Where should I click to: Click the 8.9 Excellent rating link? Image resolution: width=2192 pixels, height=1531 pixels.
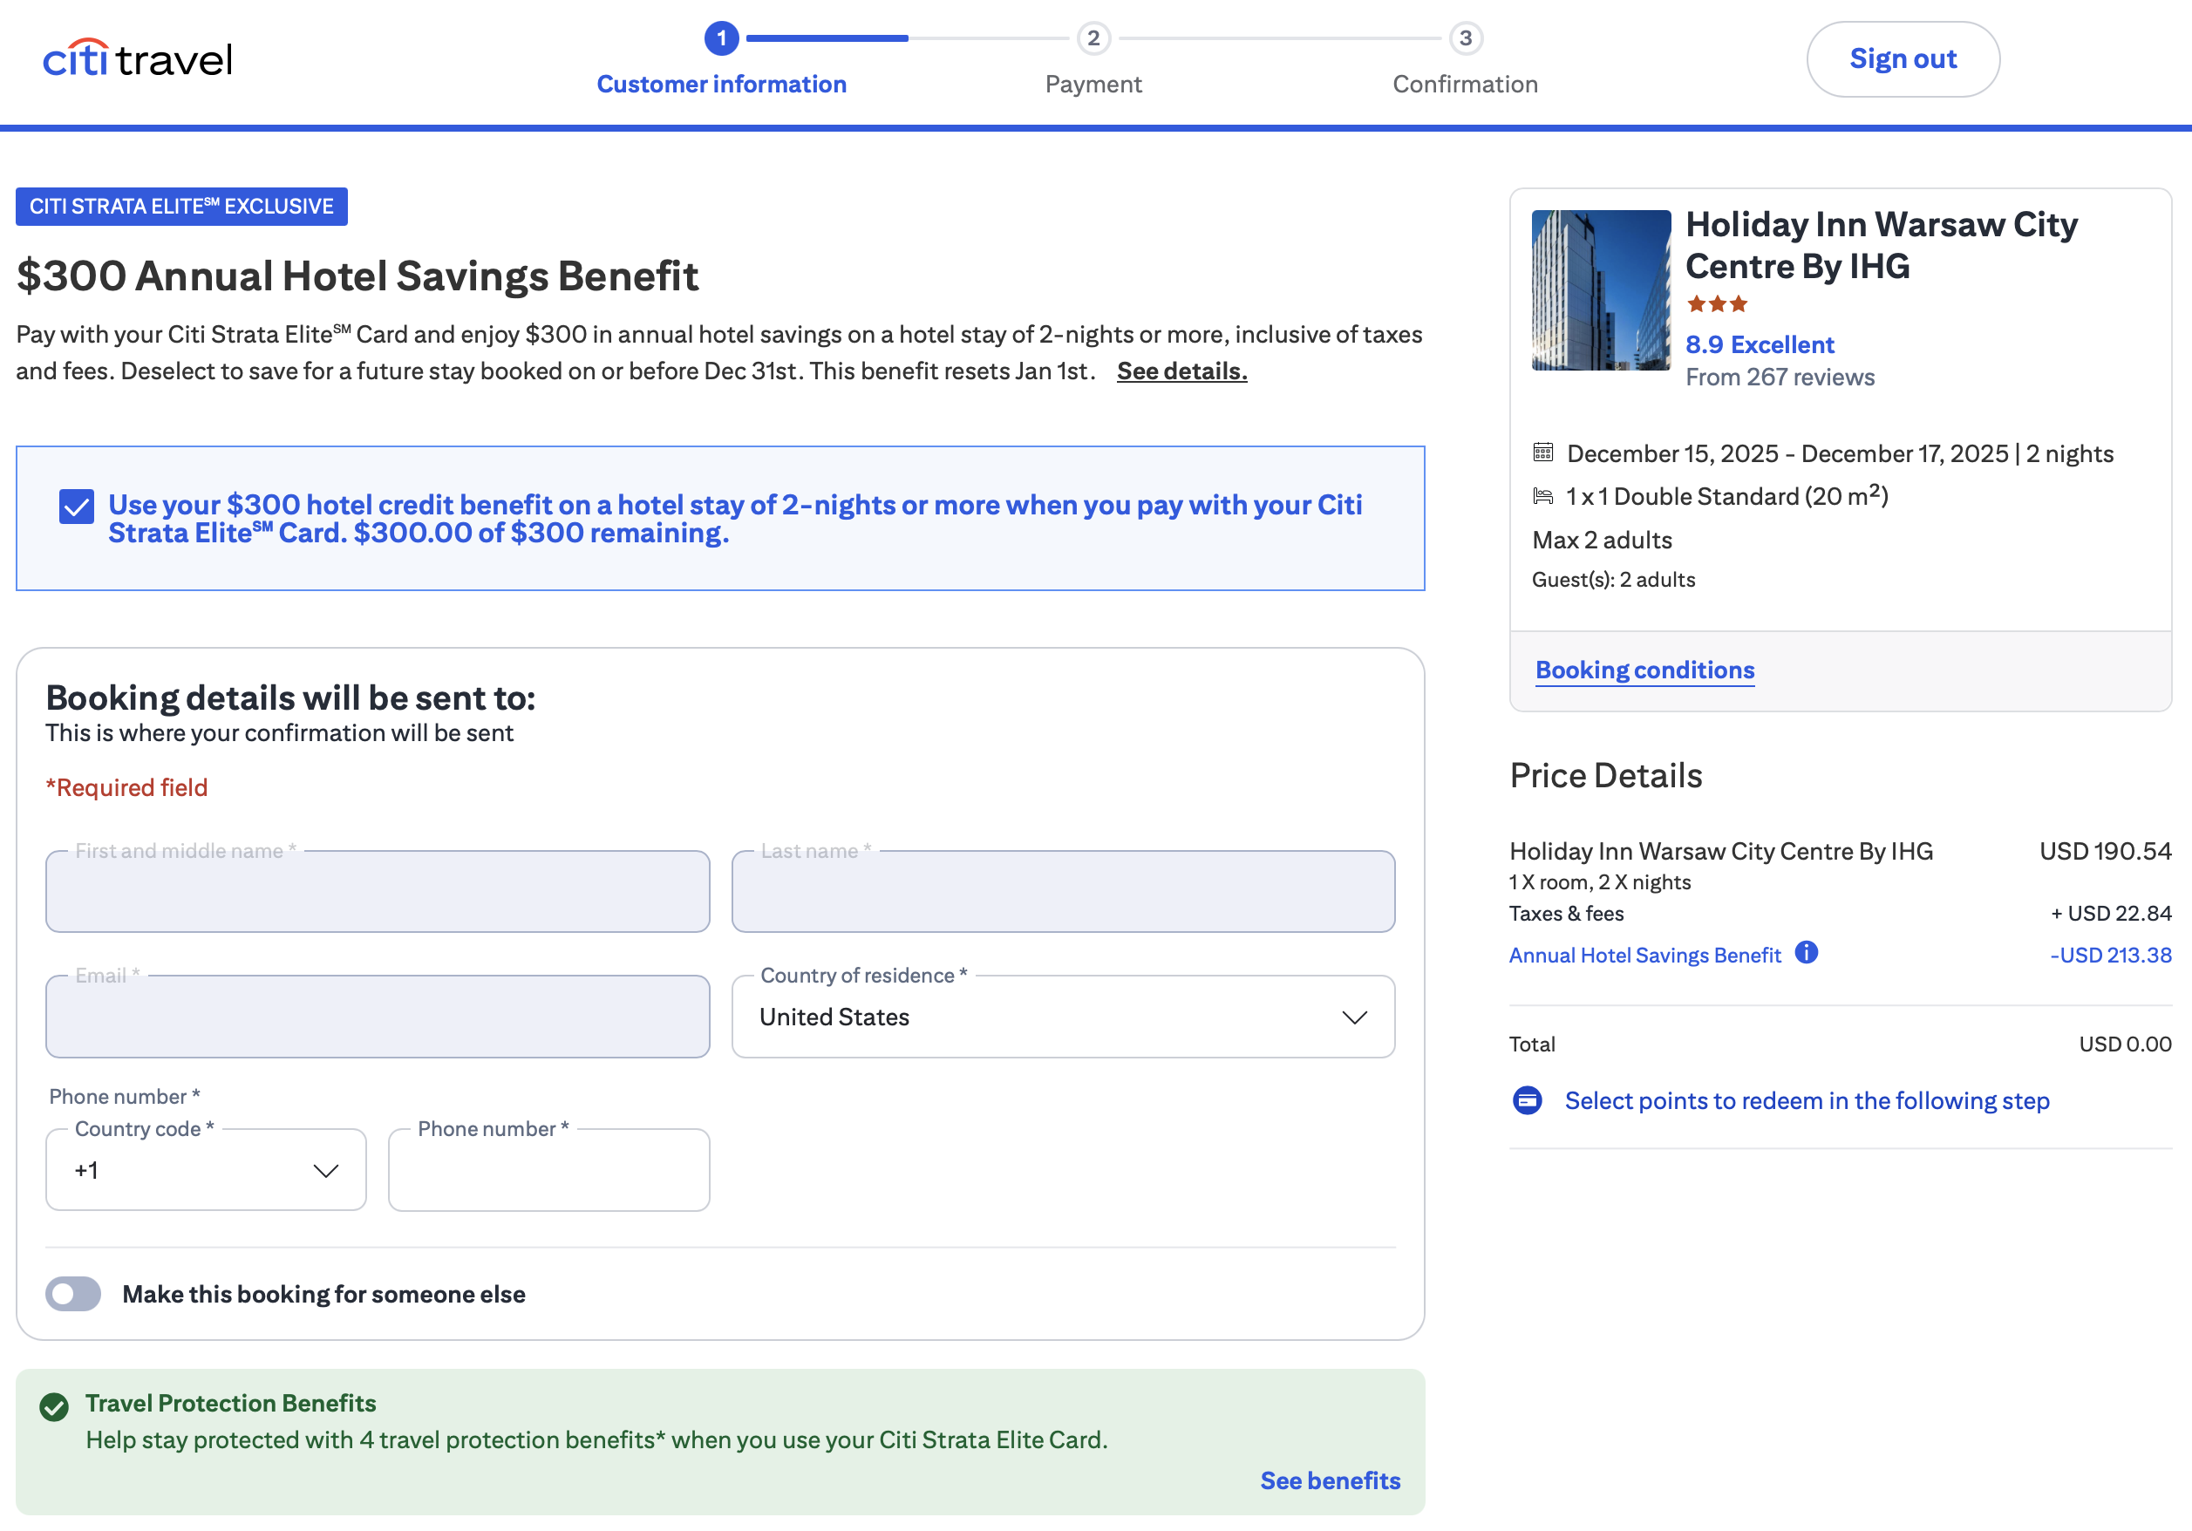pyautogui.click(x=1760, y=344)
